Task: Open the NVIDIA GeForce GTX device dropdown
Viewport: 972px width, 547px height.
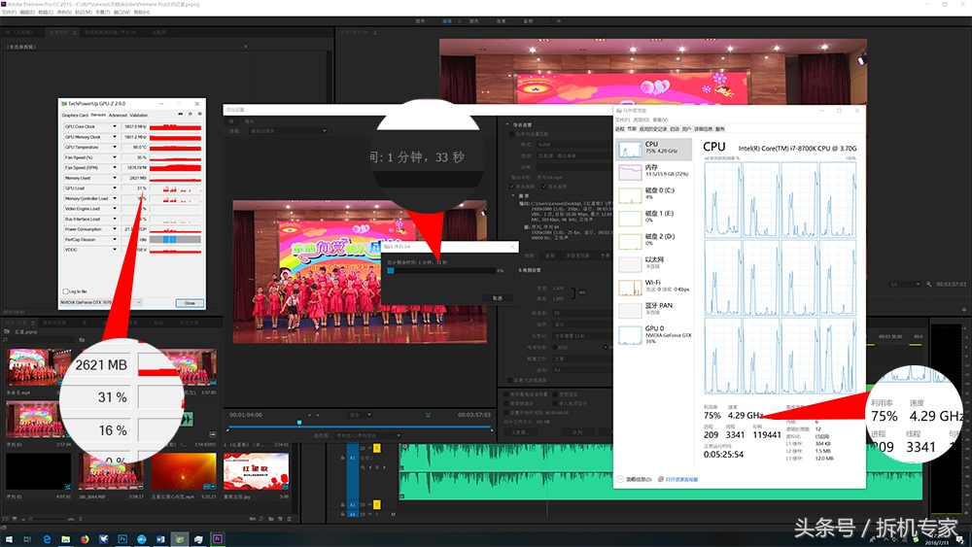Action: pos(87,302)
